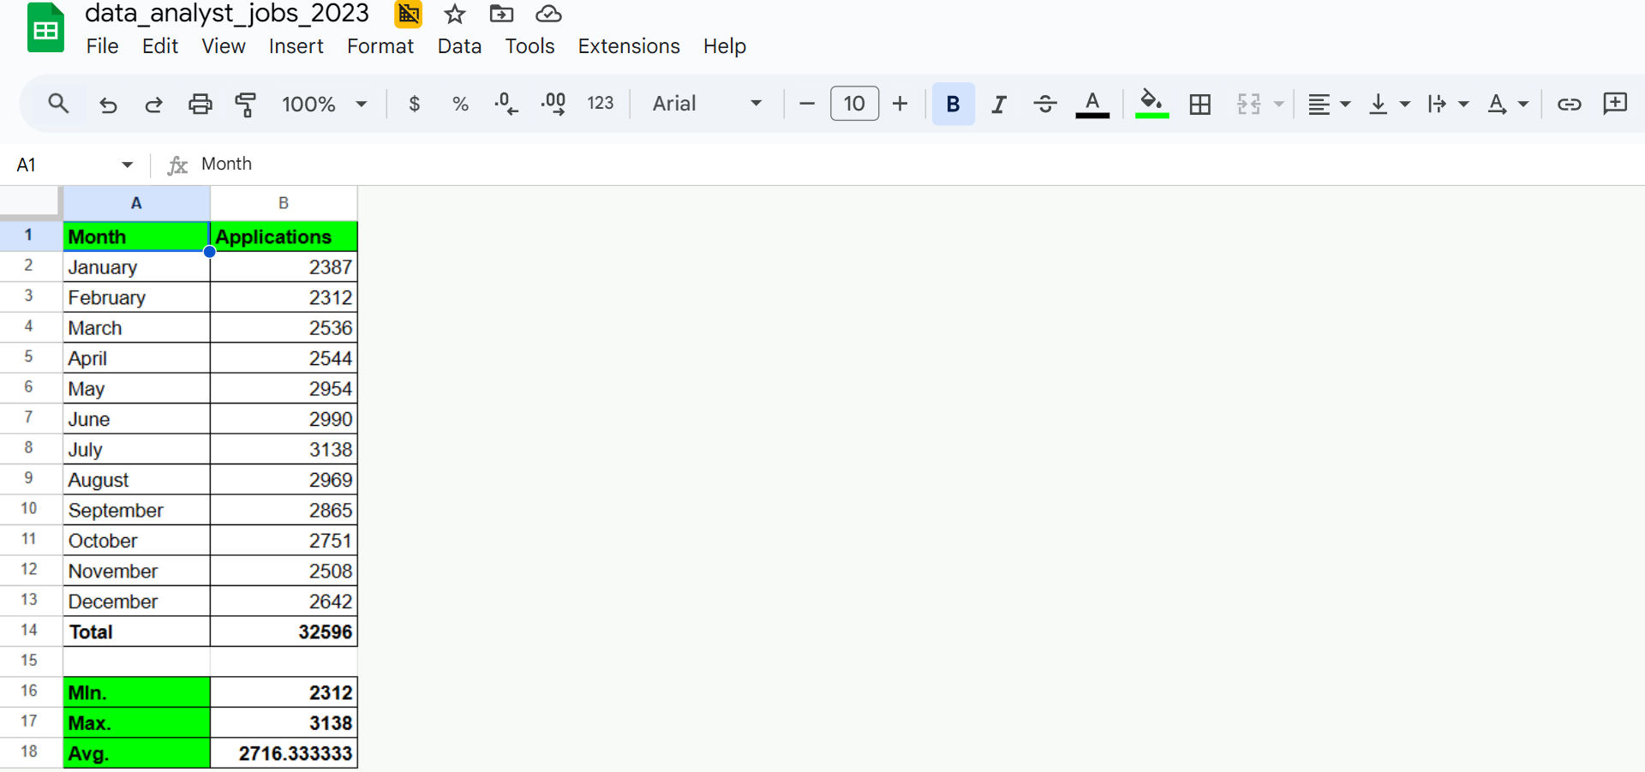
Task: Redo the last action
Action: coord(154,104)
